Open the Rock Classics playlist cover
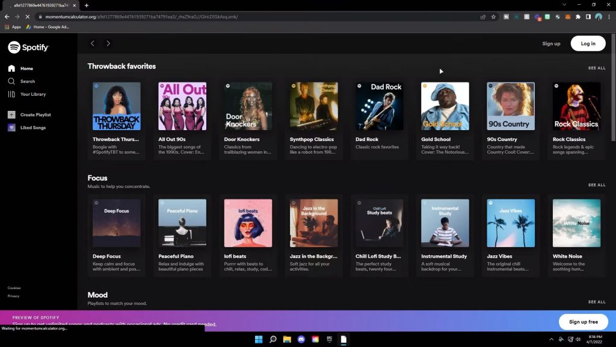This screenshot has height=347, width=616. point(576,106)
